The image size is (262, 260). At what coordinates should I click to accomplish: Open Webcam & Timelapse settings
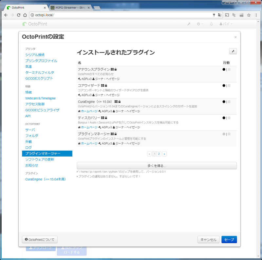pos(40,99)
